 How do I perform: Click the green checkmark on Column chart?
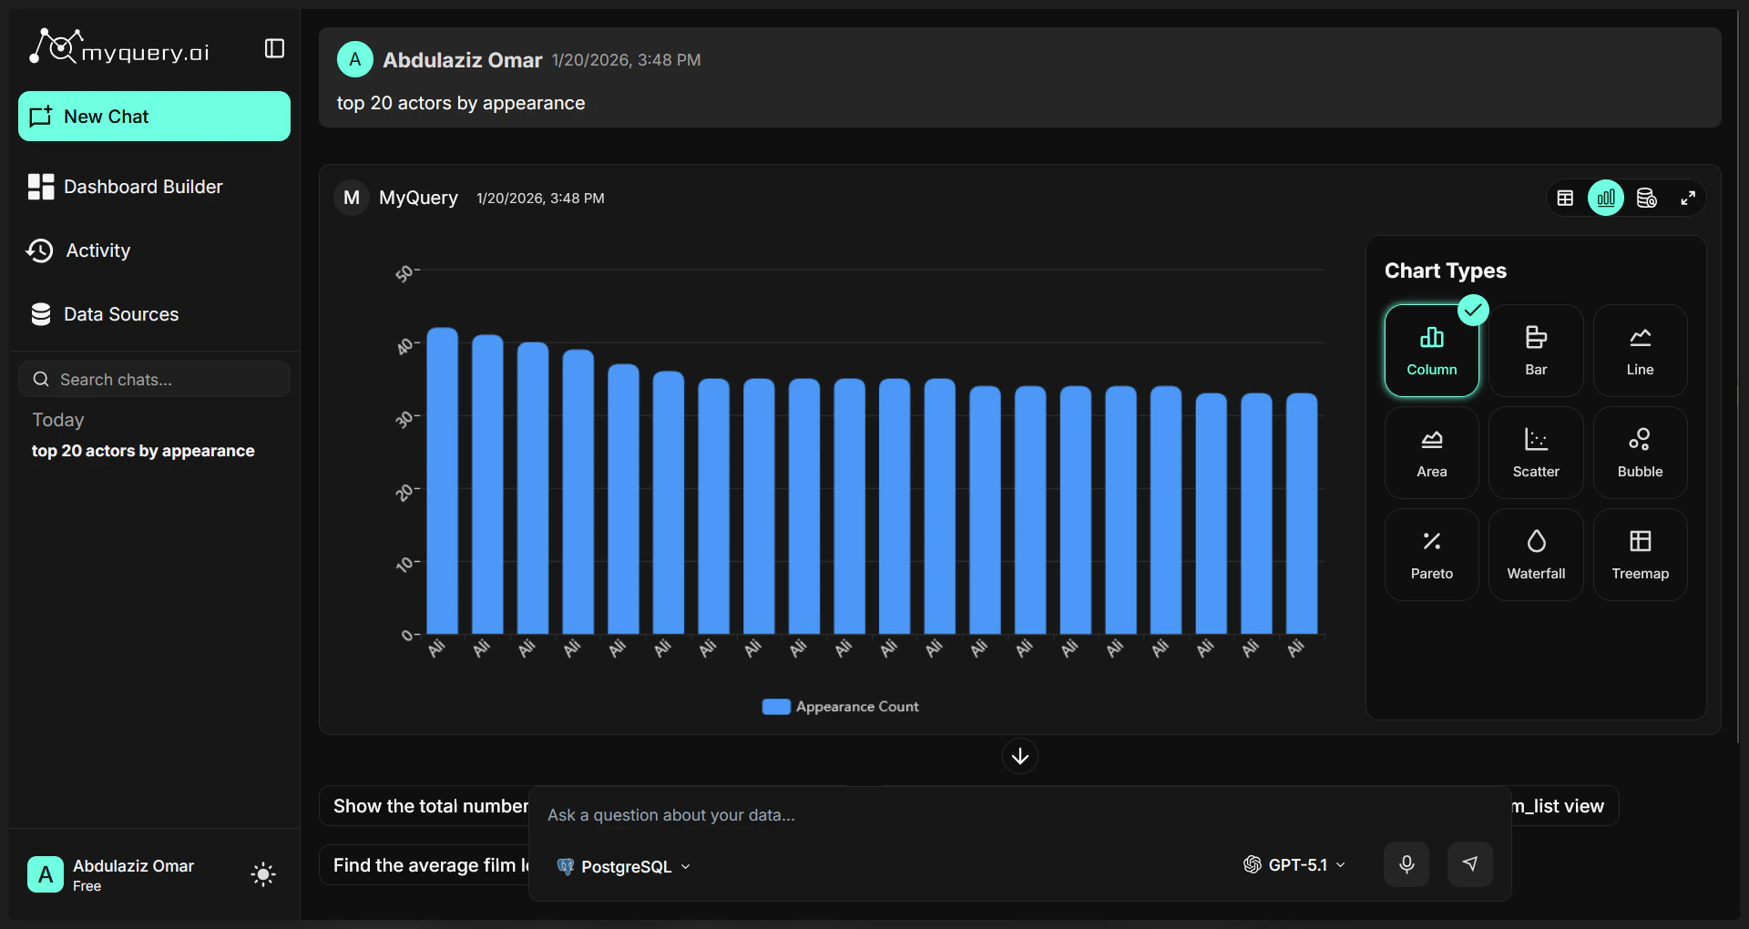click(1473, 311)
